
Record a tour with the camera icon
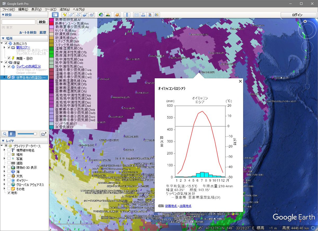(x=92, y=15)
